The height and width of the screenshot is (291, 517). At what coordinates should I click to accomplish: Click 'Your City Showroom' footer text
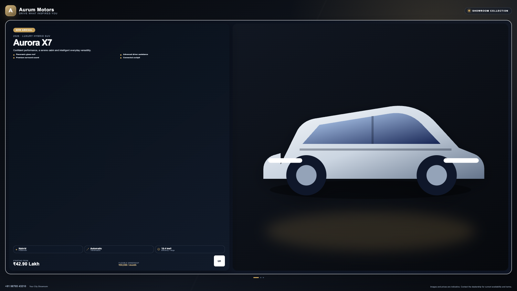(x=38, y=286)
